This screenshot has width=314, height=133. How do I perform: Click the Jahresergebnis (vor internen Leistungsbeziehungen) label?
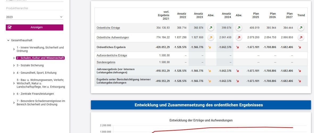click(x=115, y=71)
